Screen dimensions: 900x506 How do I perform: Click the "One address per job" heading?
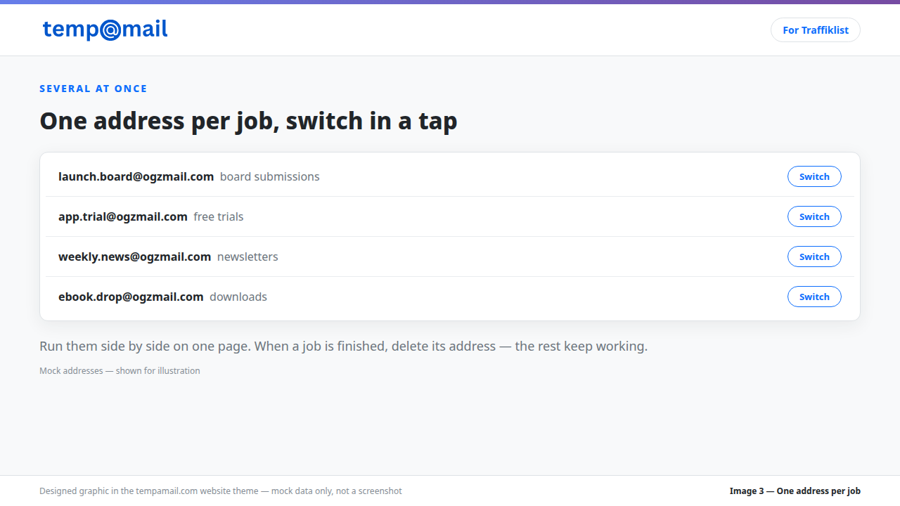point(248,121)
